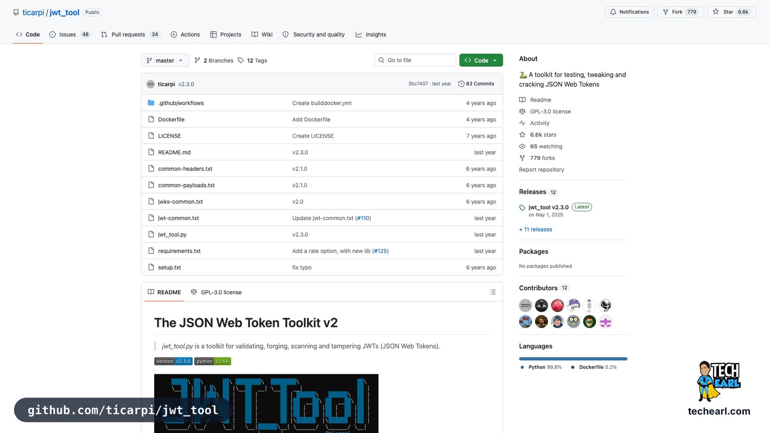Click the Notifications bell button

(x=629, y=12)
